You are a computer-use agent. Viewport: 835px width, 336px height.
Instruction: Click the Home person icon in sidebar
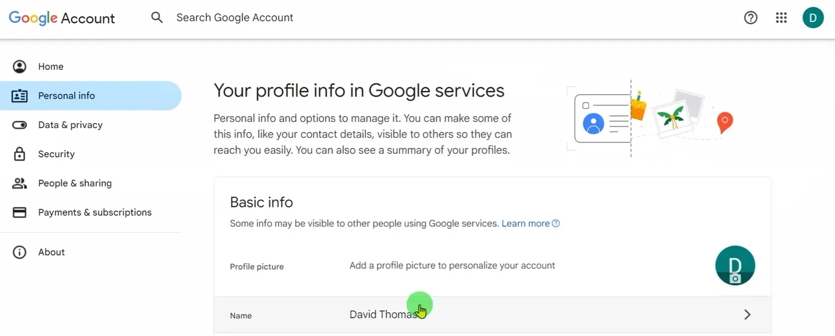(20, 66)
